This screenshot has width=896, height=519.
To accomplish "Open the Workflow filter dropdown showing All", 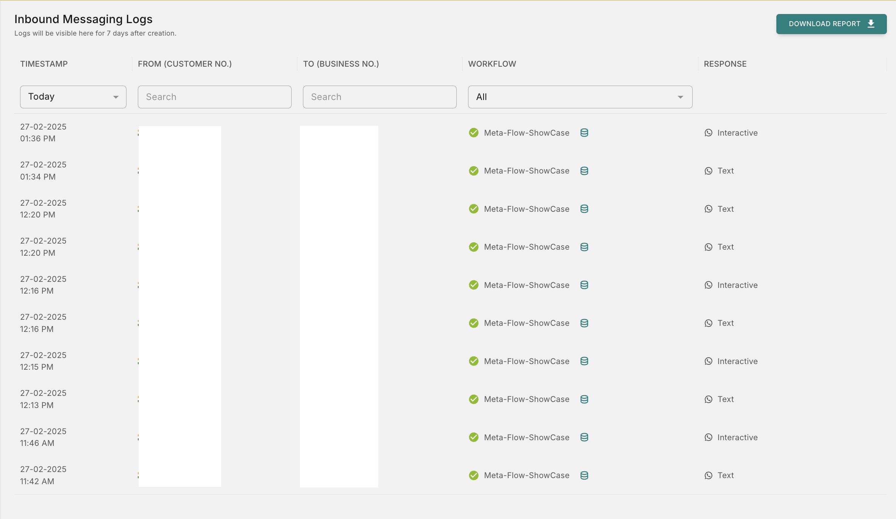I will pyautogui.click(x=579, y=97).
